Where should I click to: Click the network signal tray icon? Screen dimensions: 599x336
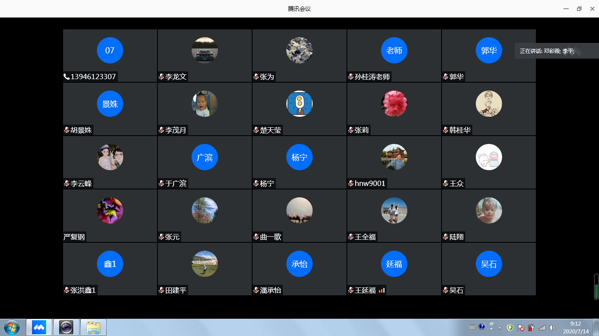point(542,327)
